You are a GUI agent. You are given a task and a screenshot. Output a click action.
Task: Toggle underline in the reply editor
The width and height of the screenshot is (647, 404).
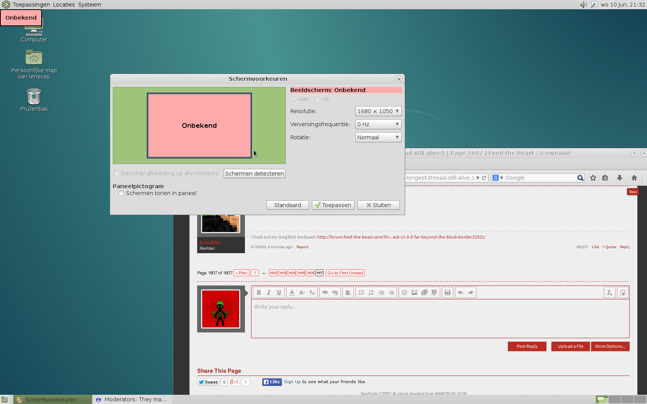click(x=279, y=292)
